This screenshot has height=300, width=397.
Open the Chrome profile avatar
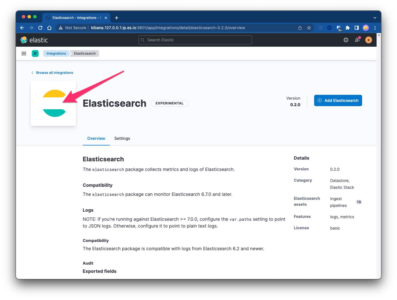tap(366, 28)
